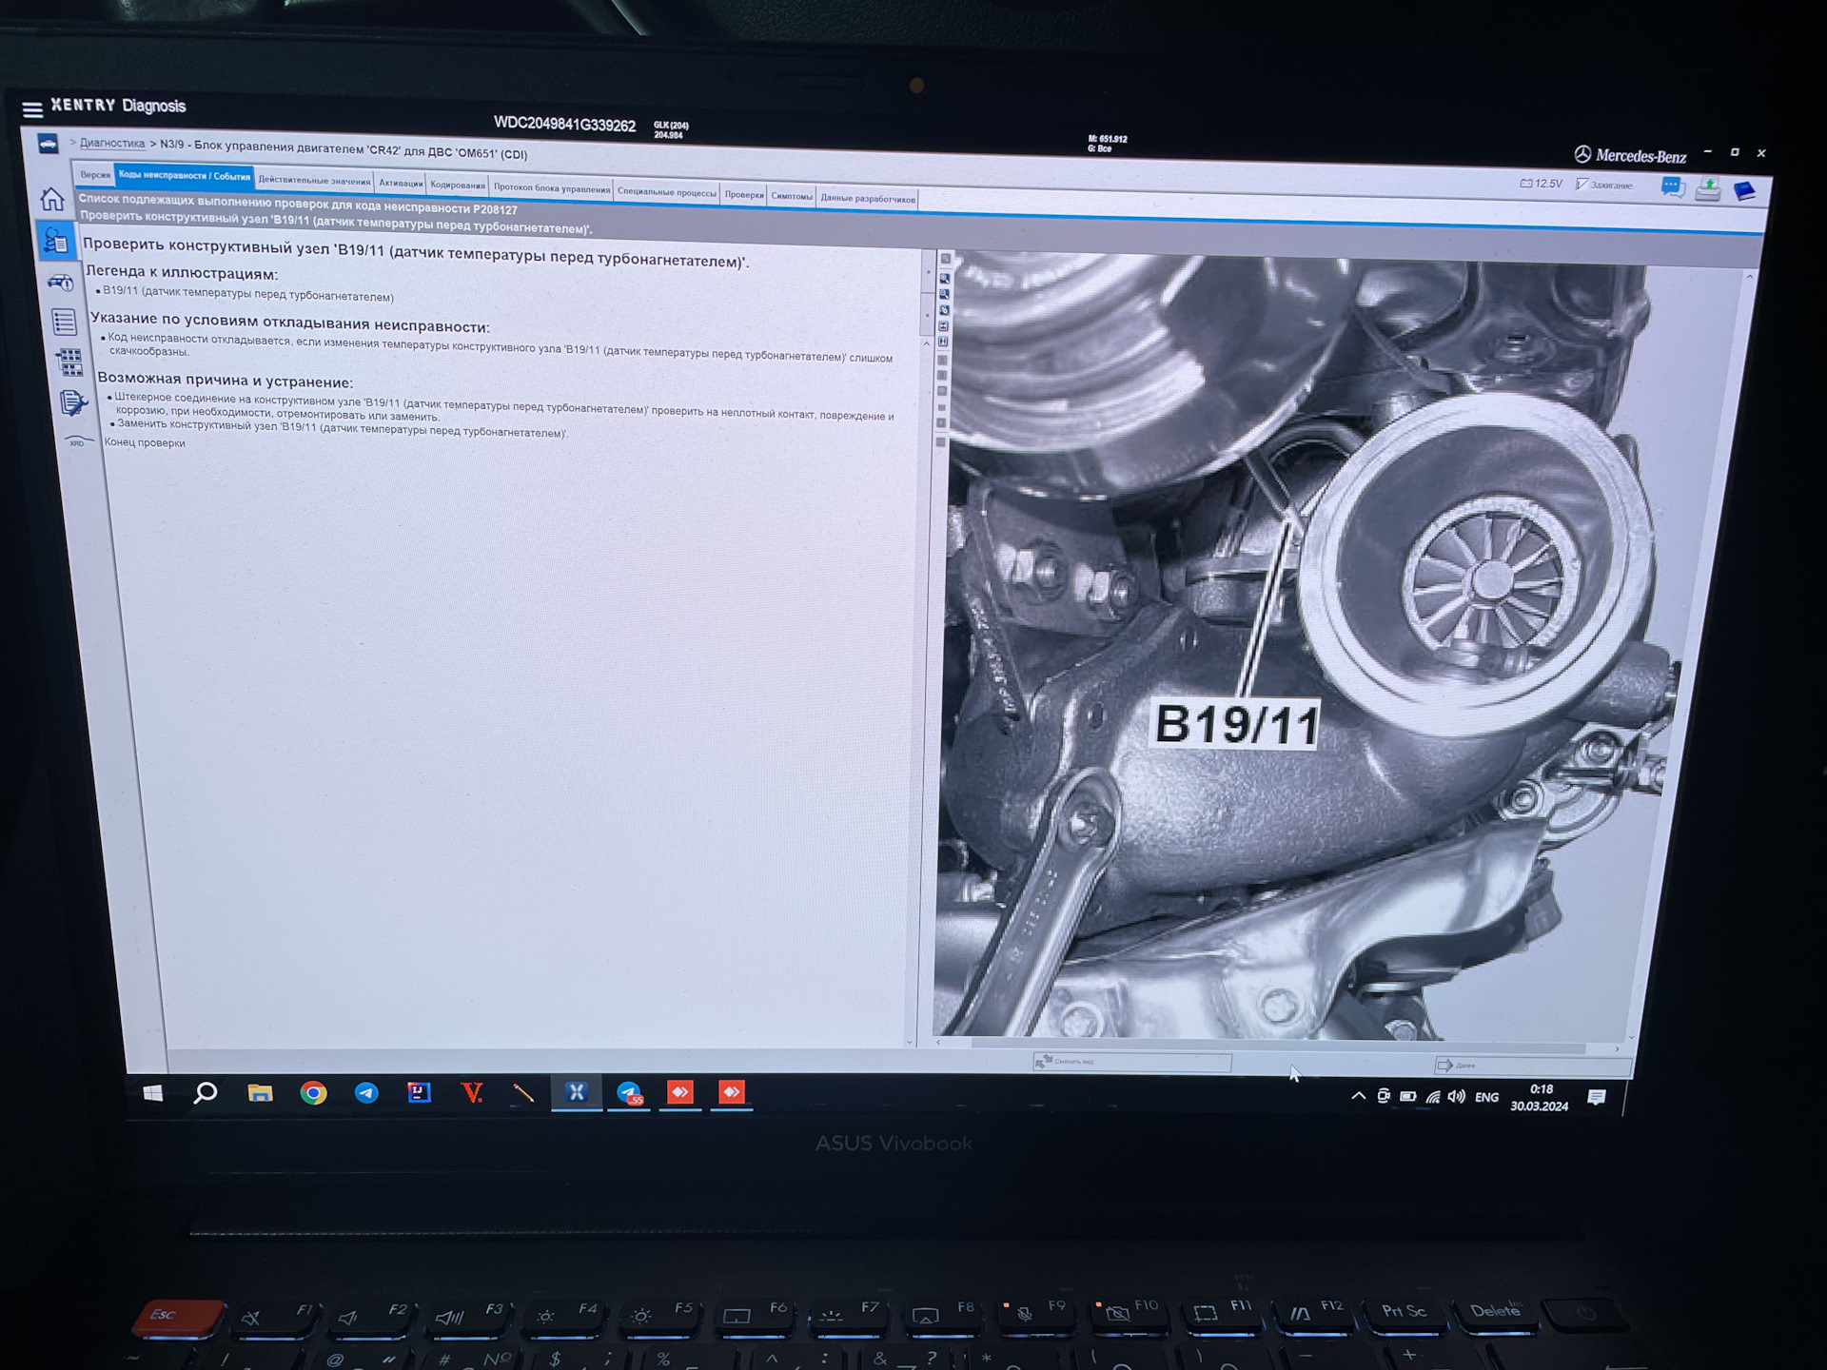1827x1370 pixels.
Task: Click the VIN WDC2049841G339262 text
Action: click(564, 125)
